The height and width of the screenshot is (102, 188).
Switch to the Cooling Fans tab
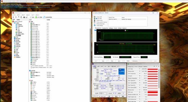click(x=105, y=28)
